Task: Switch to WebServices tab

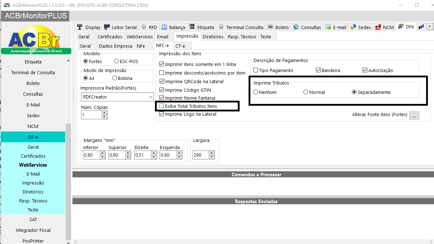Action: [140, 37]
